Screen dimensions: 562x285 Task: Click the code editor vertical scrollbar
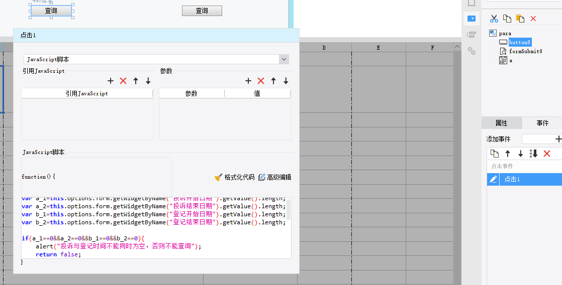(x=289, y=210)
